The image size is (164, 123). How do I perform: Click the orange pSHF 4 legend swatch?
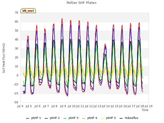coord(84,118)
